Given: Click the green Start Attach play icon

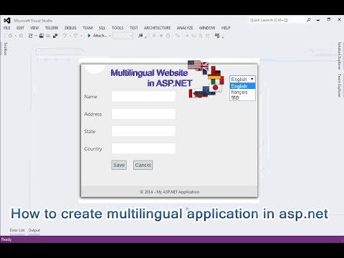Looking at the screenshot, I should coord(89,36).
